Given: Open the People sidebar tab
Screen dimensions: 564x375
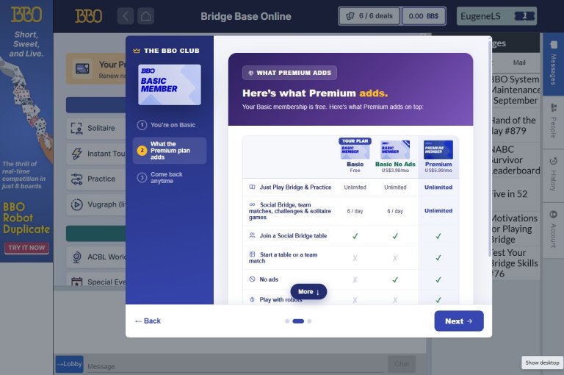Looking at the screenshot, I should point(553,123).
